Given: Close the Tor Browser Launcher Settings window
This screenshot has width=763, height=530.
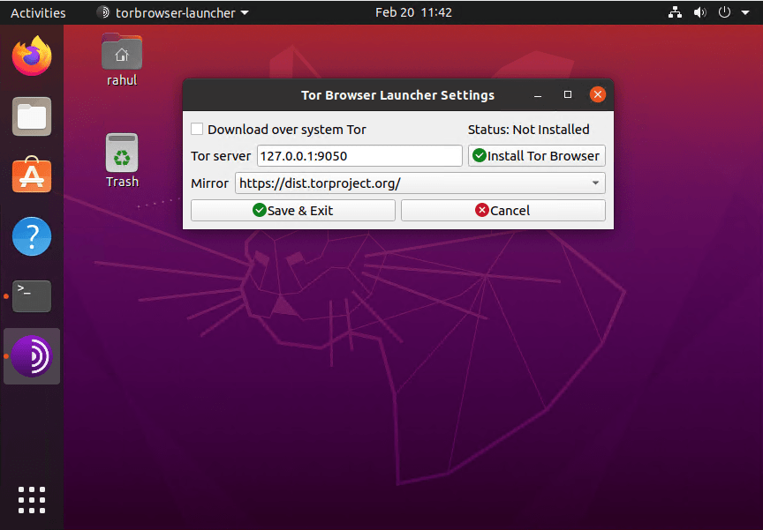Looking at the screenshot, I should click(x=598, y=94).
